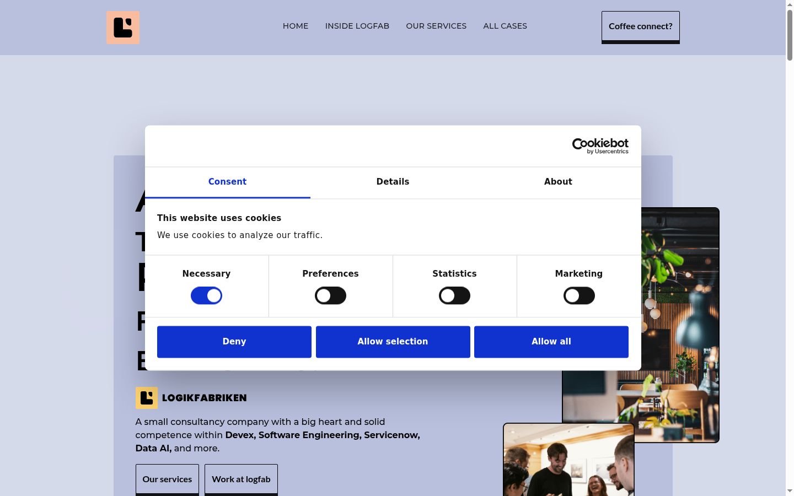Click the Deny button

pos(234,342)
